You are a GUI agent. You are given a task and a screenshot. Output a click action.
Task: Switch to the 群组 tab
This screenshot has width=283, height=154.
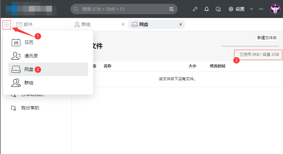(x=86, y=24)
